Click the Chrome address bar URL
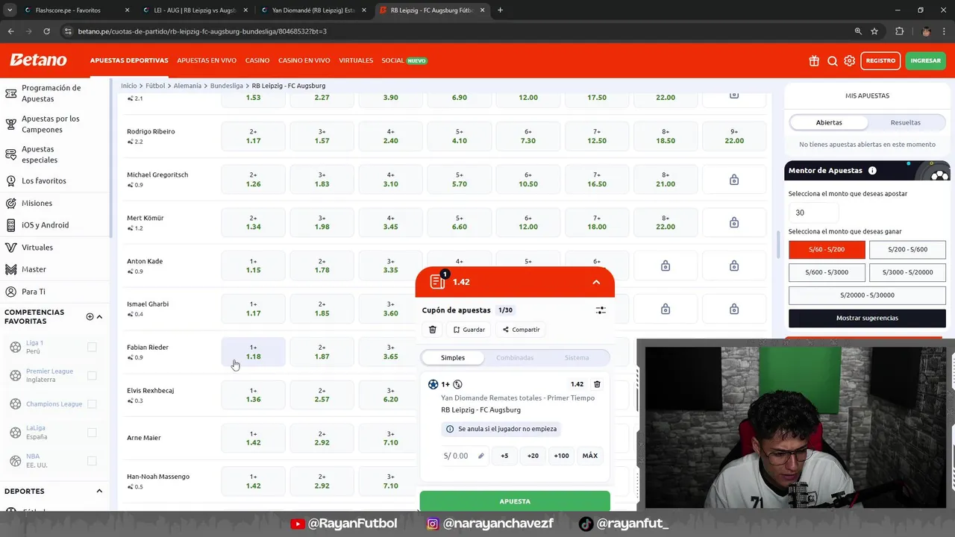This screenshot has width=955, height=537. pyautogui.click(x=202, y=31)
